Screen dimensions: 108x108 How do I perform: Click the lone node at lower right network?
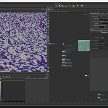coord(86,75)
